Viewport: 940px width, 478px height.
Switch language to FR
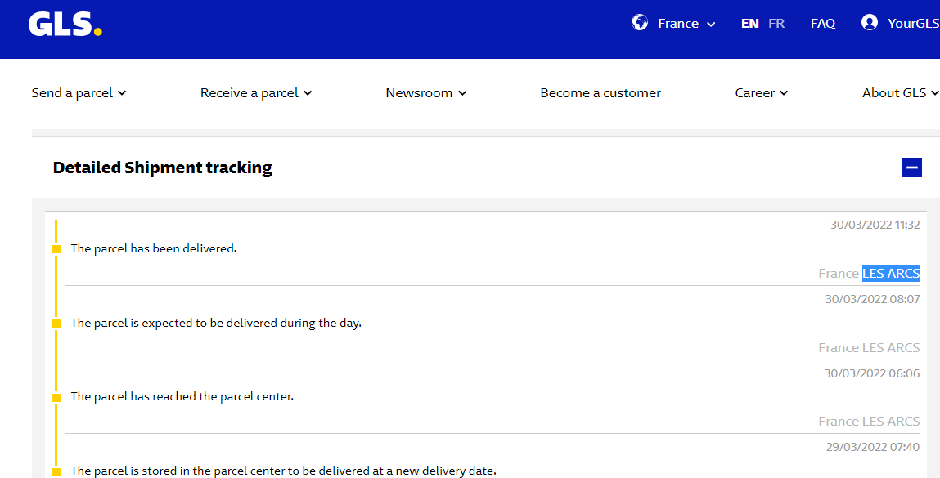(x=776, y=24)
